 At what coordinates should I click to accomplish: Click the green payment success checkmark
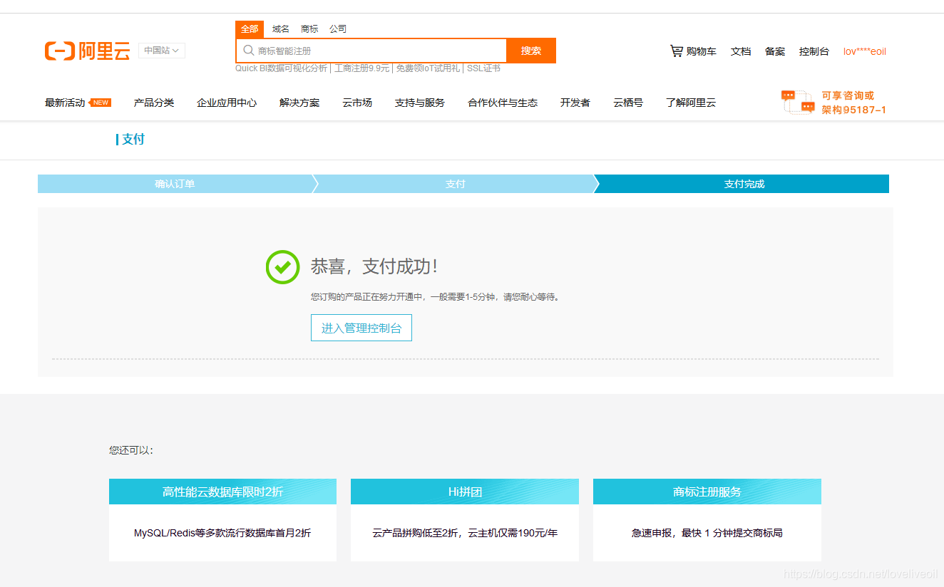[x=282, y=267]
